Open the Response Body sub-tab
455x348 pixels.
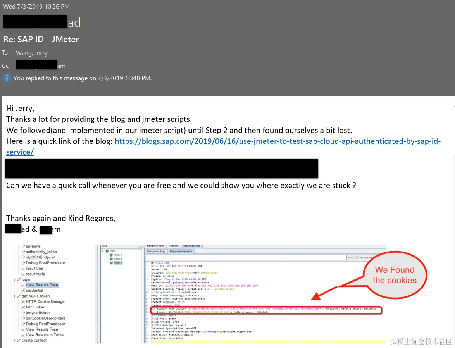(x=156, y=252)
